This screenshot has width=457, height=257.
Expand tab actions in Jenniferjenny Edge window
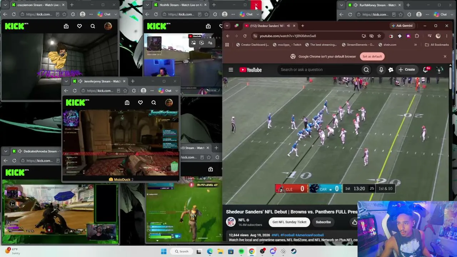[x=66, y=81]
